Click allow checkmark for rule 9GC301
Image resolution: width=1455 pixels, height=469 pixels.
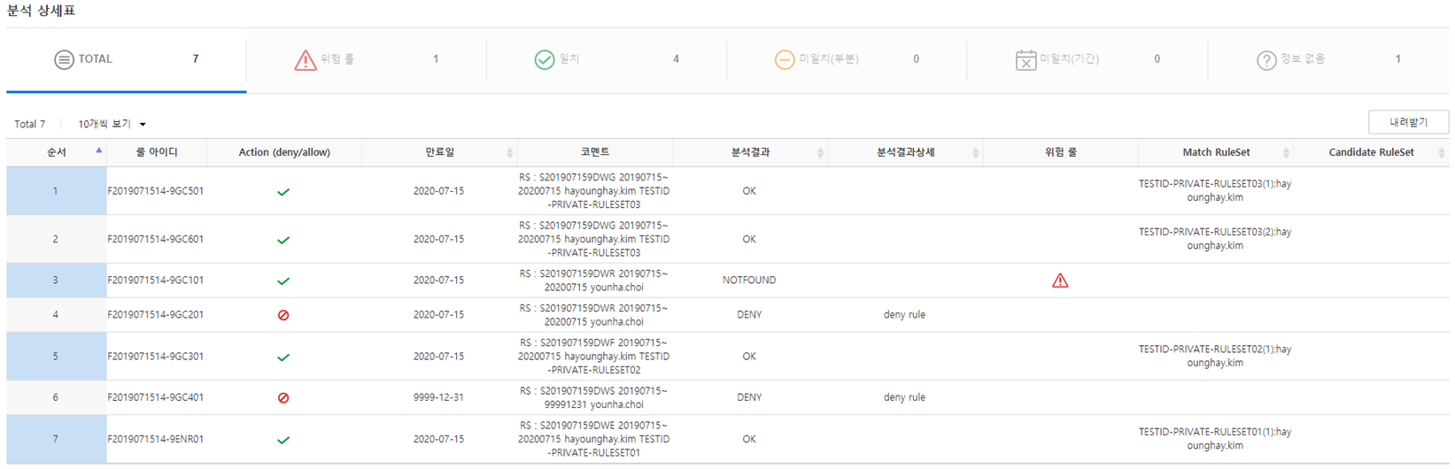point(283,358)
